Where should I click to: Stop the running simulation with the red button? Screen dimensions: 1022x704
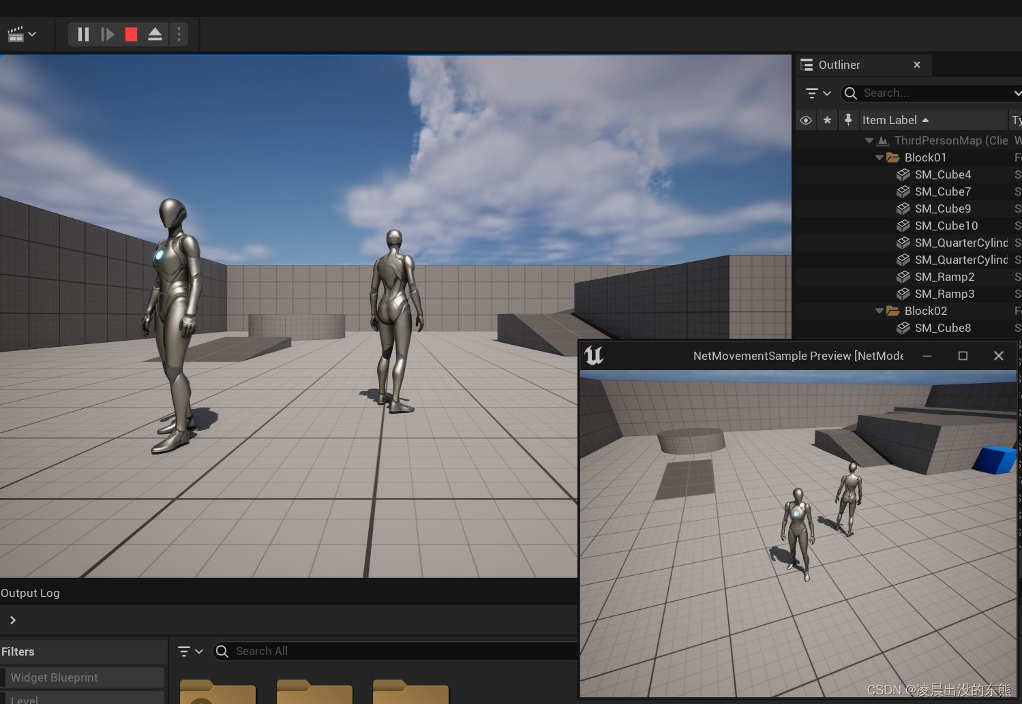point(131,34)
